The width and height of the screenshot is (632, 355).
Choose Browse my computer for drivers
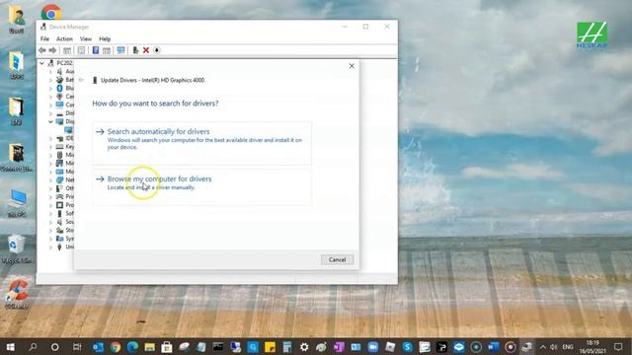coord(201,186)
